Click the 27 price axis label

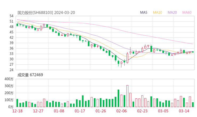11,65
